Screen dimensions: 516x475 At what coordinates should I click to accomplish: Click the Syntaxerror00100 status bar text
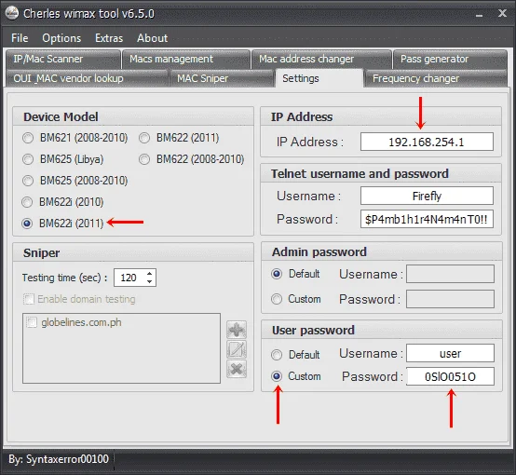pyautogui.click(x=59, y=459)
